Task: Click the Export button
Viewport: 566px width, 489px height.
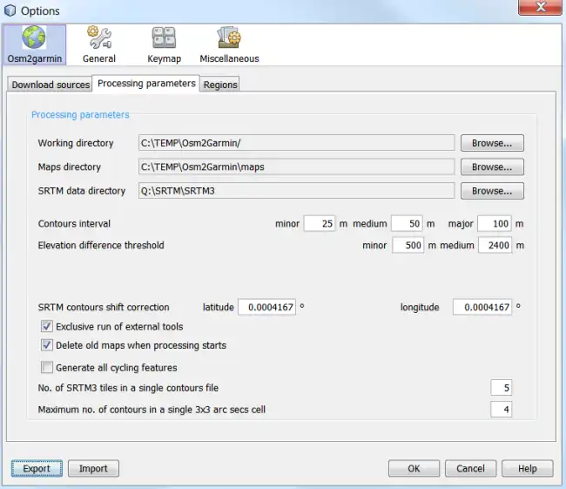Action: click(x=37, y=469)
